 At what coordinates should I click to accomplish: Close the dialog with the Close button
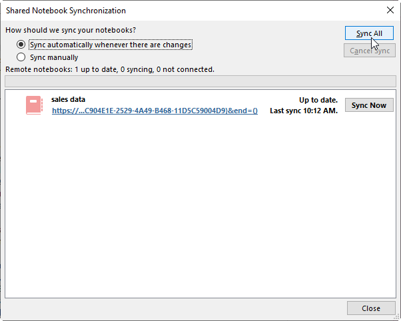[x=371, y=308]
